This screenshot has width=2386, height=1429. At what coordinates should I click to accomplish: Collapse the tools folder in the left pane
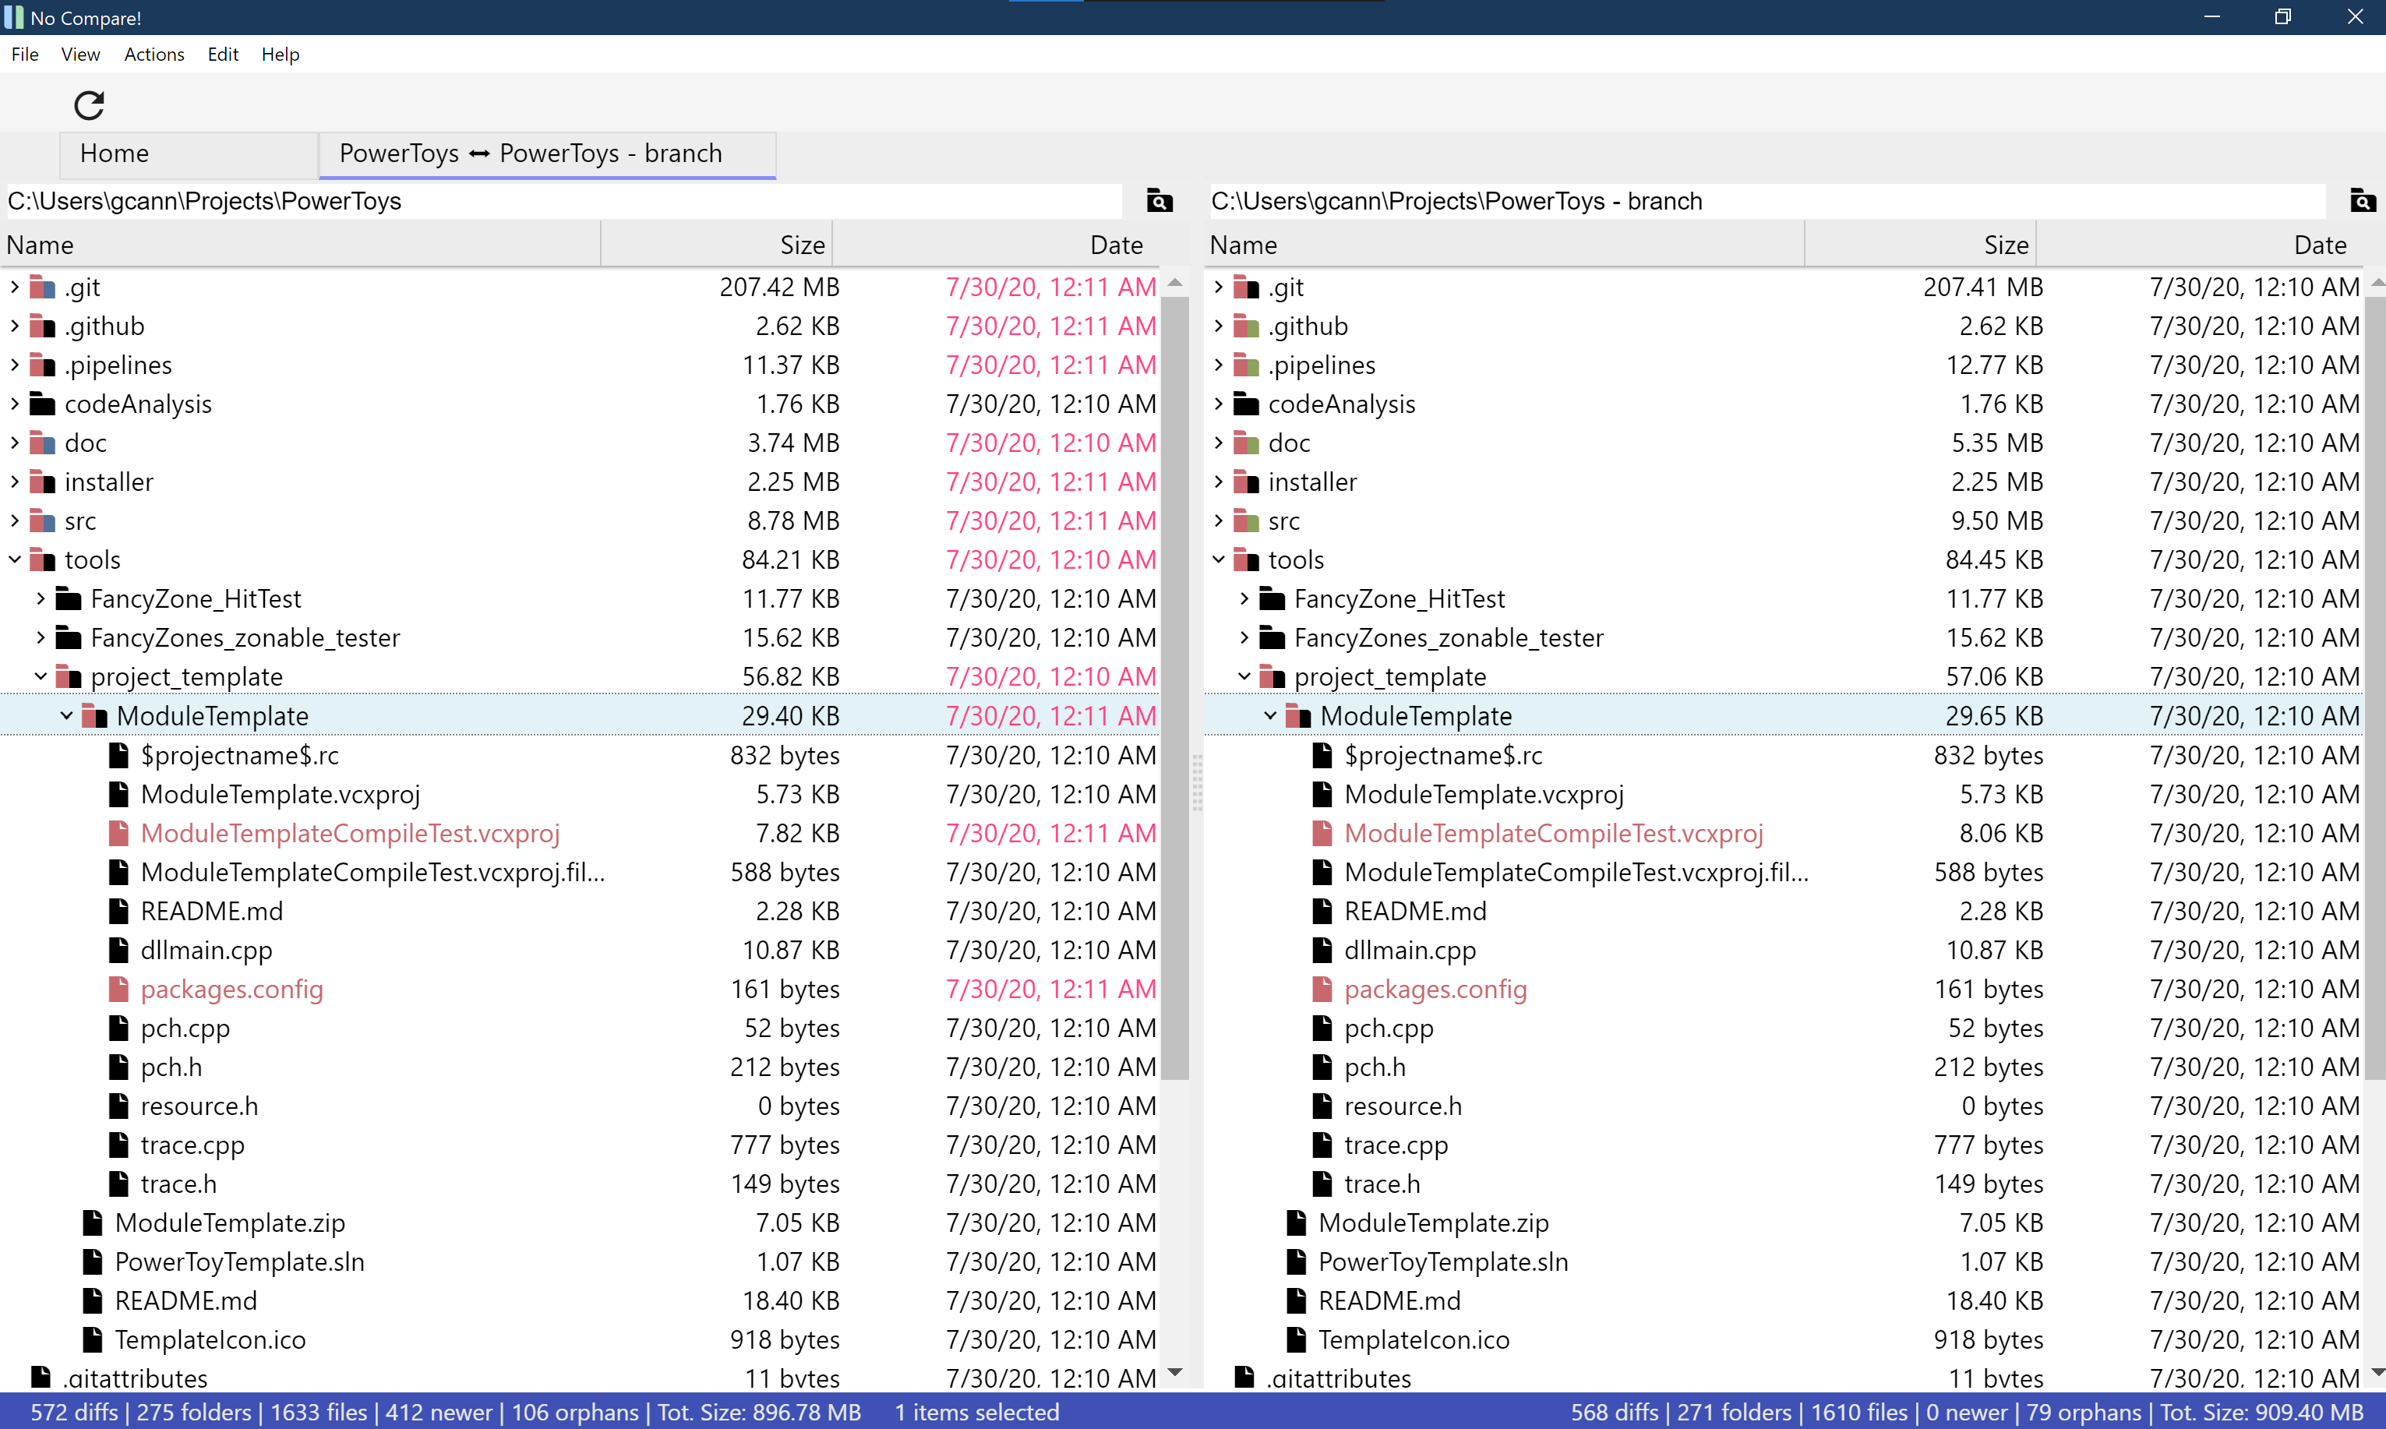click(13, 559)
